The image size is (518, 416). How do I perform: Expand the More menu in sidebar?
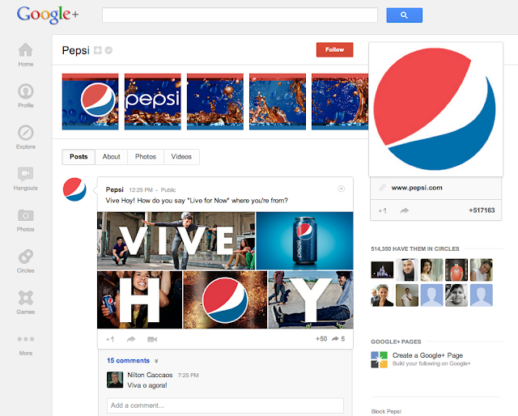coord(26,343)
